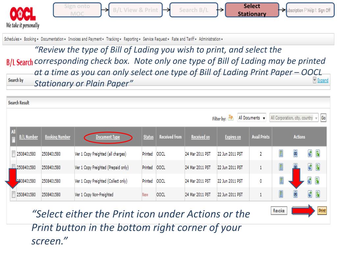
Task: Click the orange Print button
Action: click(x=322, y=211)
